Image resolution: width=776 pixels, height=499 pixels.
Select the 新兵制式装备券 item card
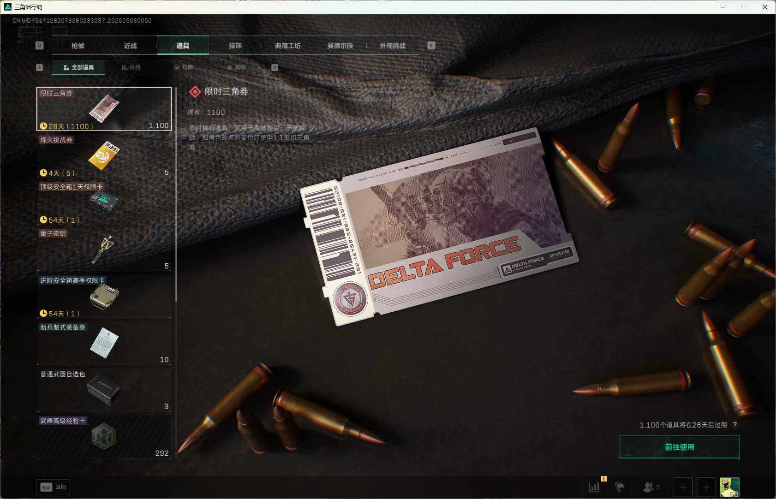click(x=104, y=343)
